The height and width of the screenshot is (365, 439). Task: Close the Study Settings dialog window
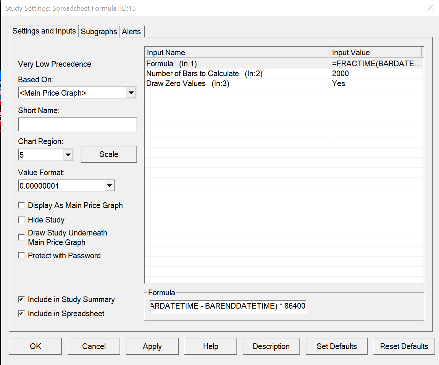(430, 8)
